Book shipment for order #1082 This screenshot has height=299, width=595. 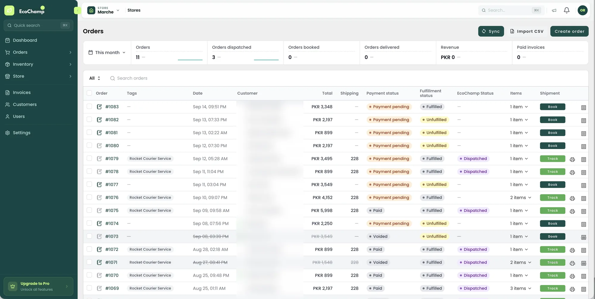point(552,120)
